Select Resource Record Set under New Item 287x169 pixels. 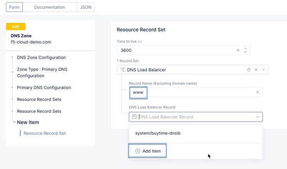44,133
